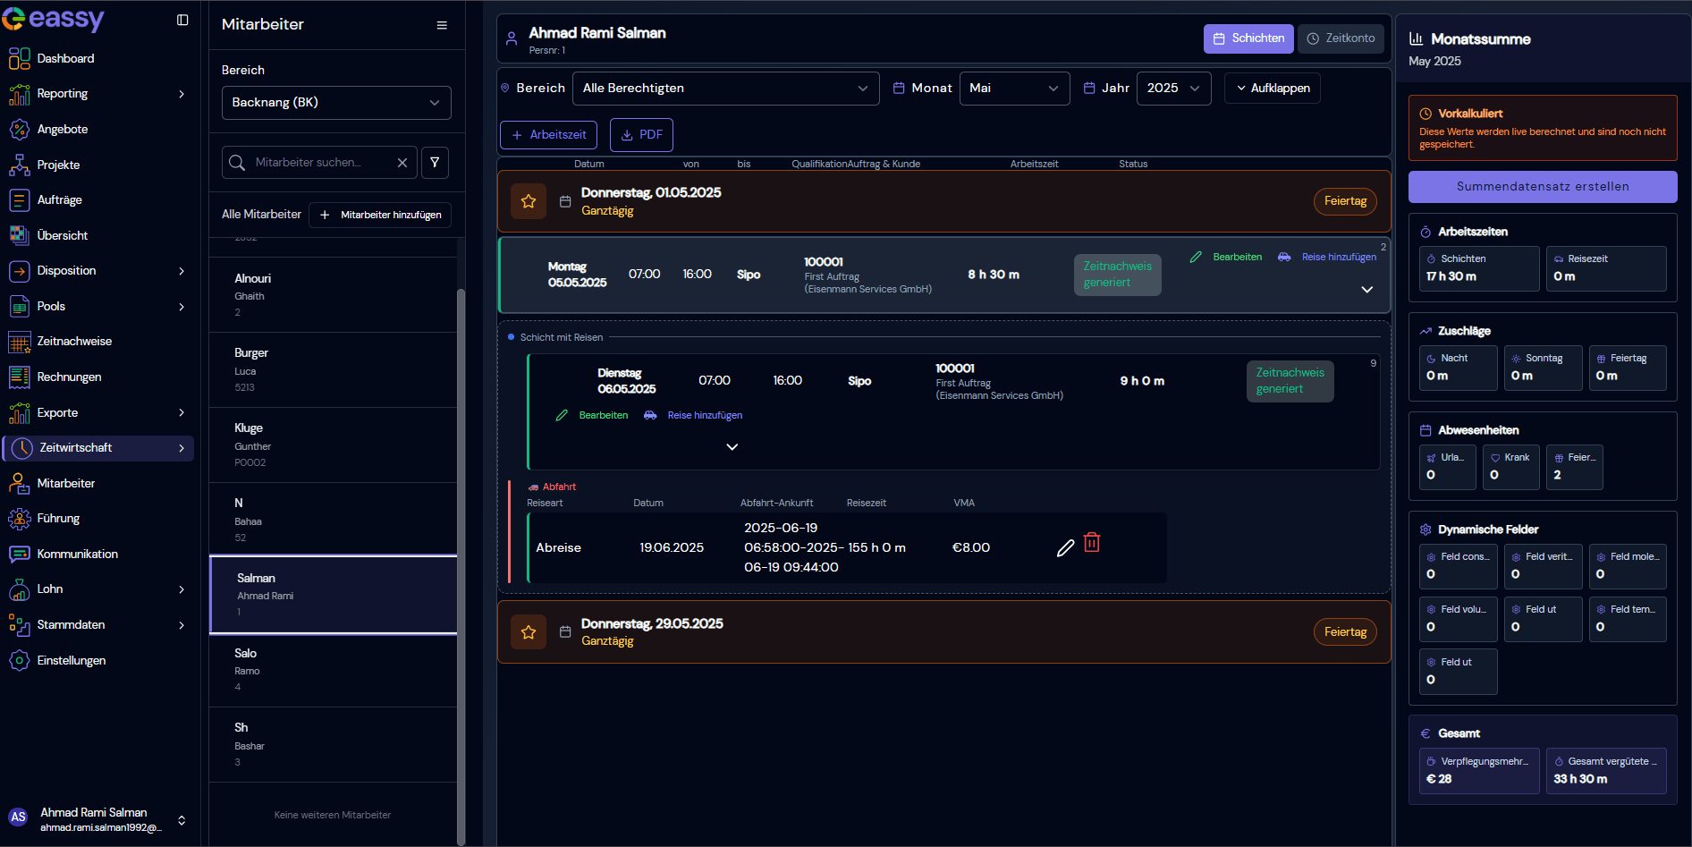Collapse the sidebar with panel icon
Viewport: 1692px width, 847px height.
click(182, 20)
